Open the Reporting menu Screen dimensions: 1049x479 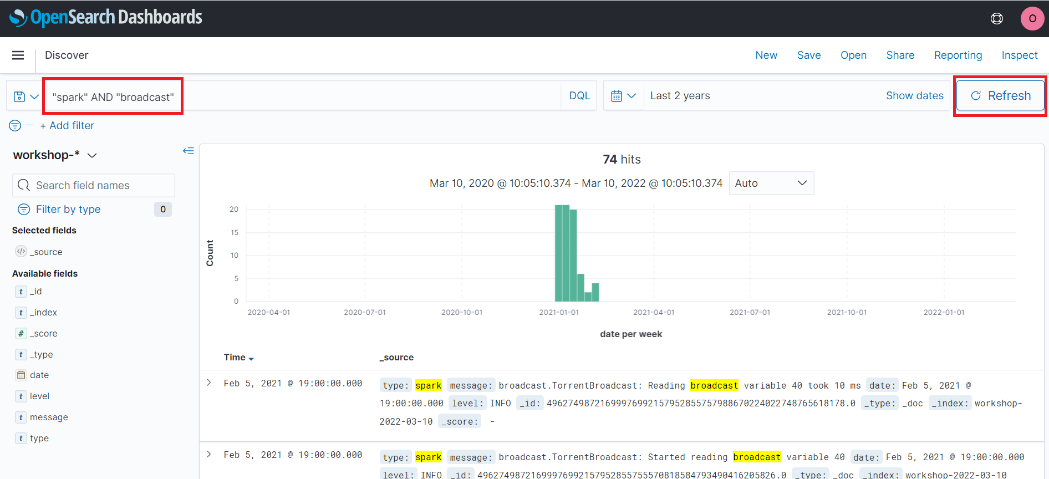tap(958, 55)
